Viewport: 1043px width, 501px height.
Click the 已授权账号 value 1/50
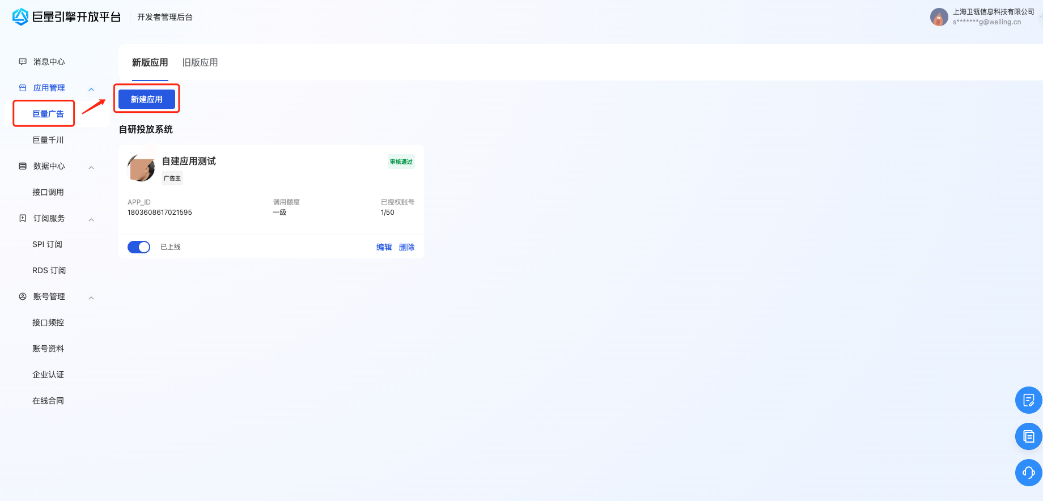(x=388, y=213)
